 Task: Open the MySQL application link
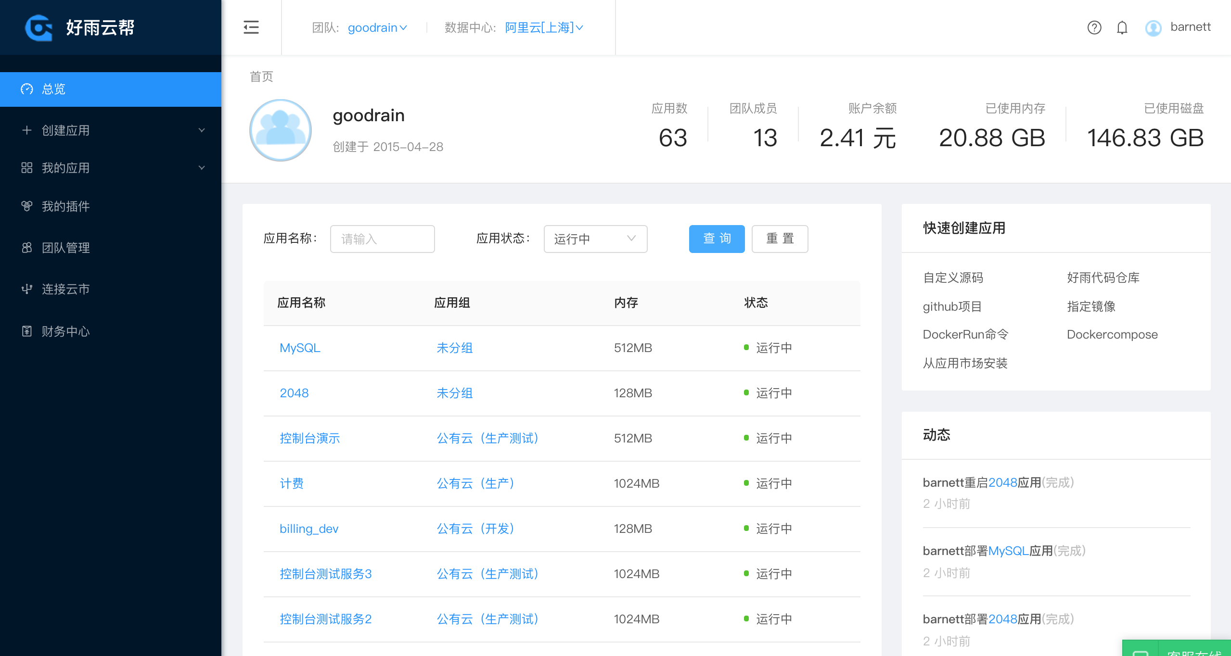click(300, 348)
